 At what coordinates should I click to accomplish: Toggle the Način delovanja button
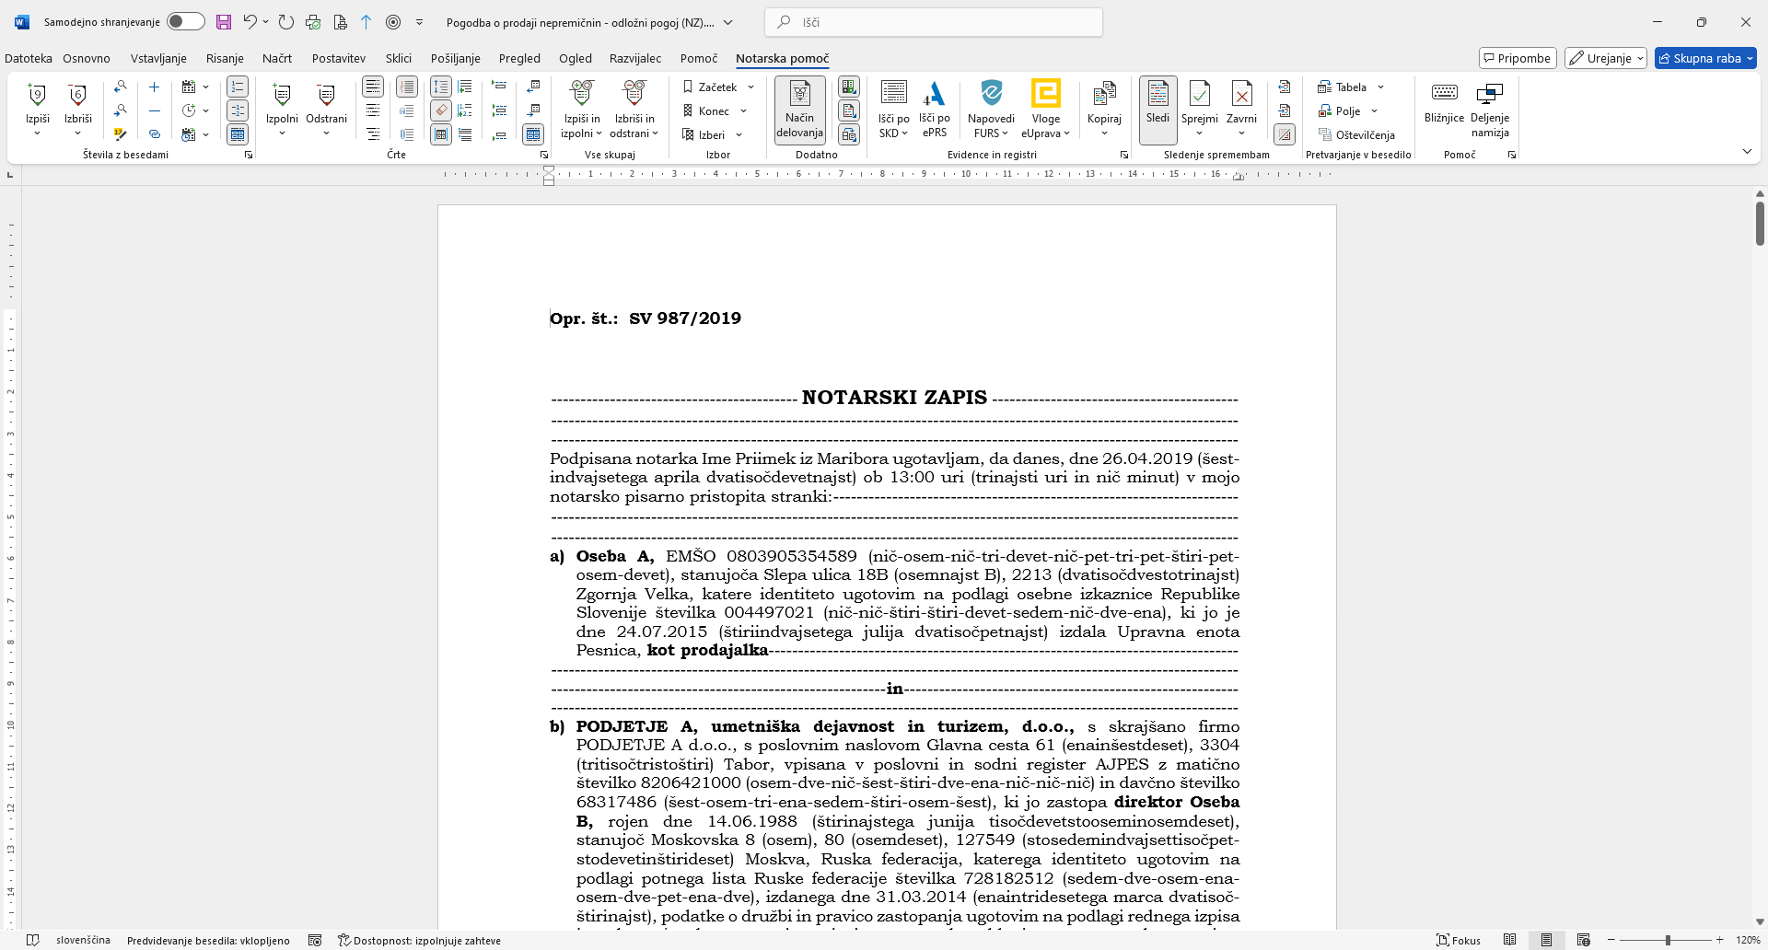(799, 110)
